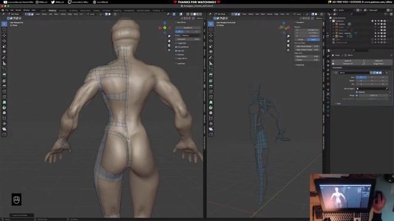
Task: Toggle the Cut and Mirror checkbox
Action: pos(176,47)
